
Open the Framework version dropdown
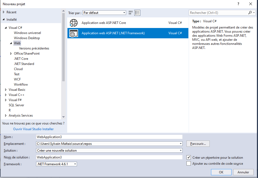(x=57, y=164)
